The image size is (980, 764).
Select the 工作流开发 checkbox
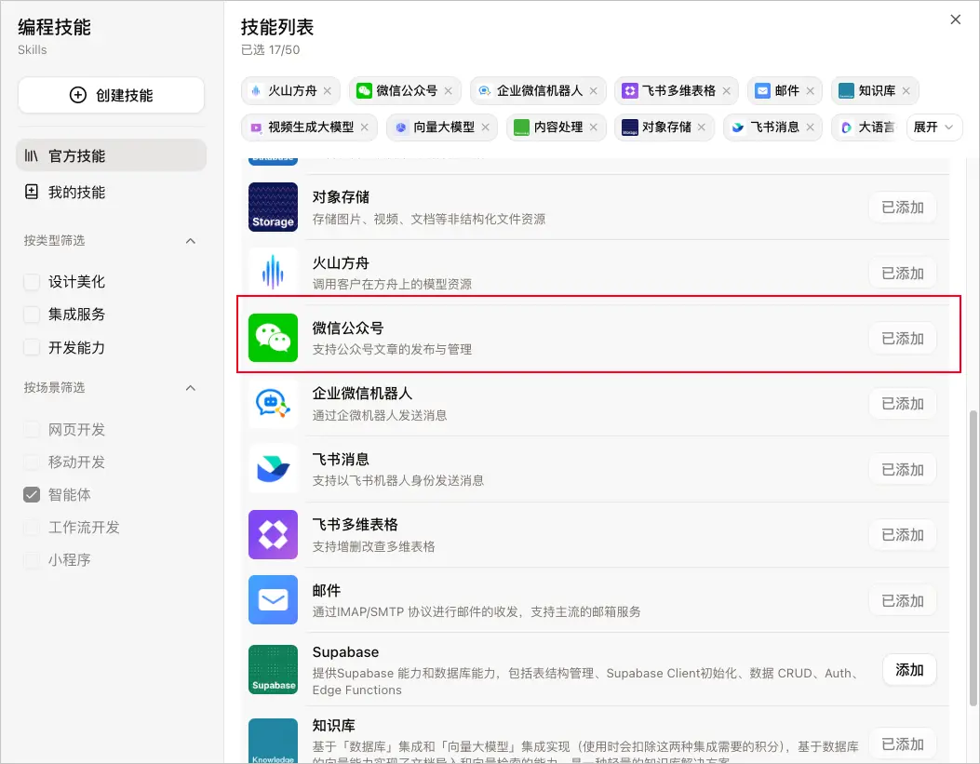click(32, 528)
